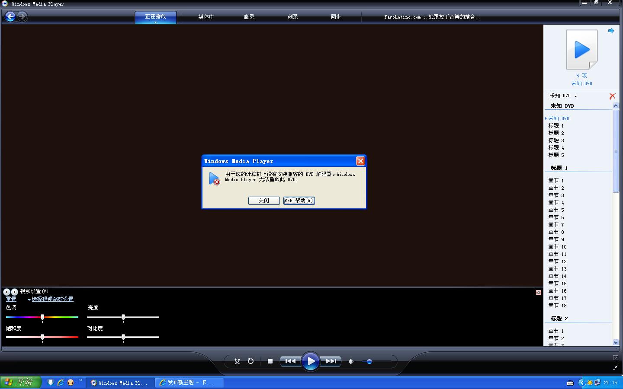
Task: Select 标题 2 in the DVD list
Action: click(x=556, y=133)
